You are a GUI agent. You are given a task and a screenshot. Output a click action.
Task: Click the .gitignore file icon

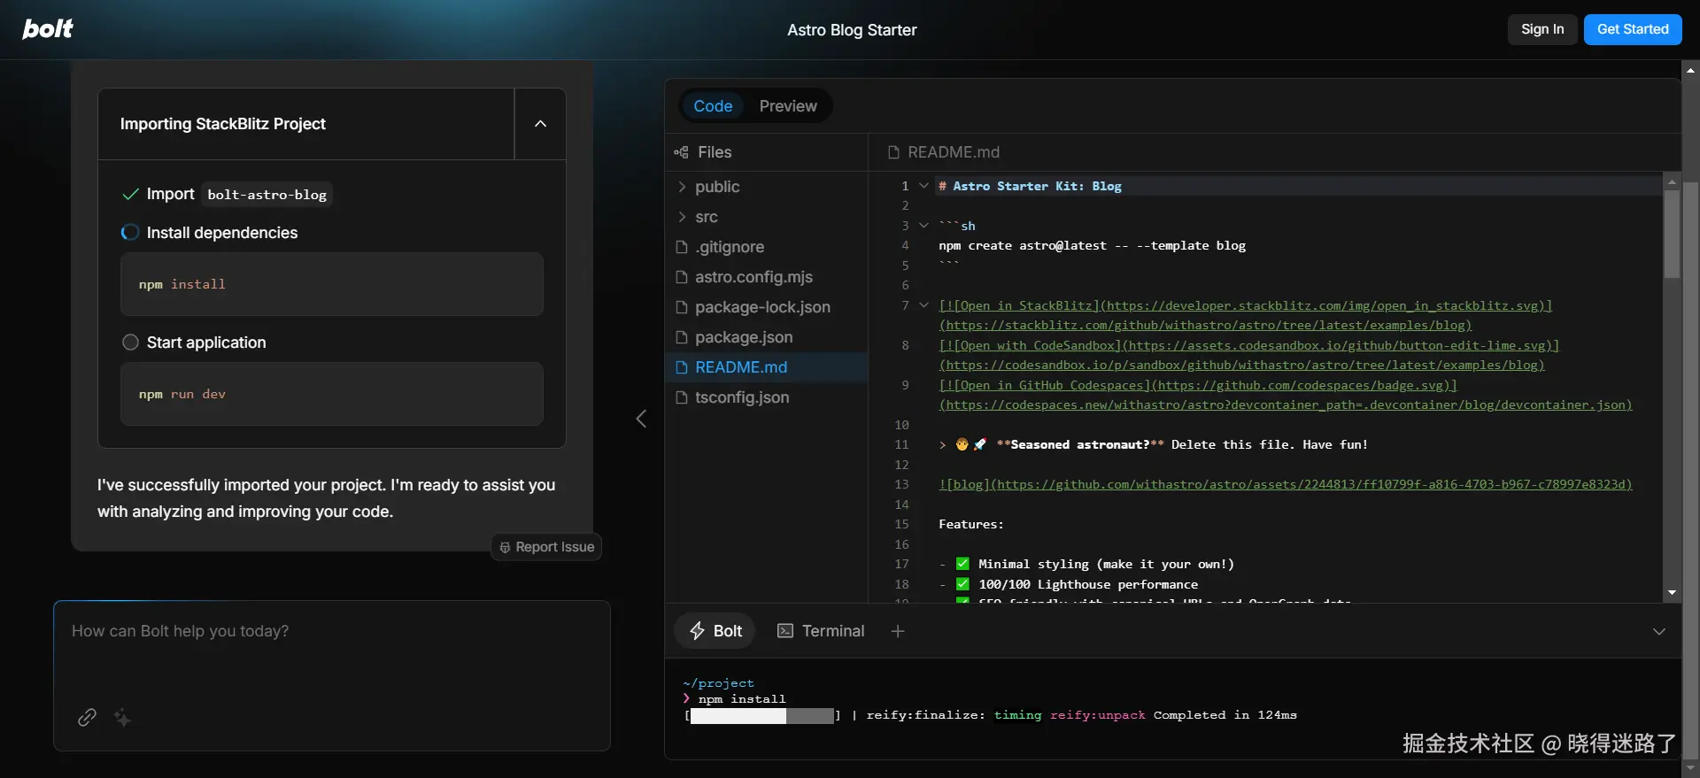[682, 247]
